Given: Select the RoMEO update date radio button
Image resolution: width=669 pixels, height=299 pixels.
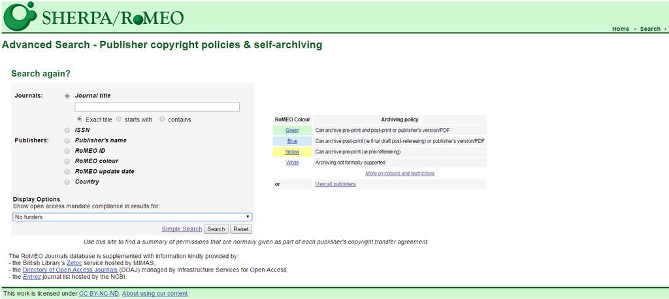Looking at the screenshot, I should click(67, 172).
